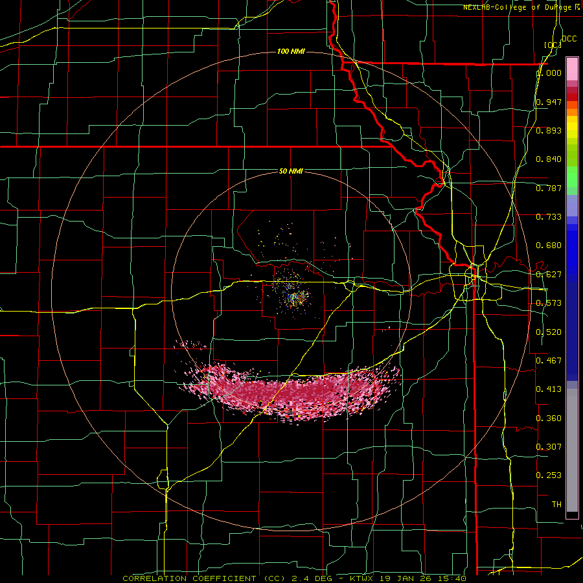Screen dimensions: 583x583
Task: Click the 0.520 legend value
Action: tap(549, 332)
